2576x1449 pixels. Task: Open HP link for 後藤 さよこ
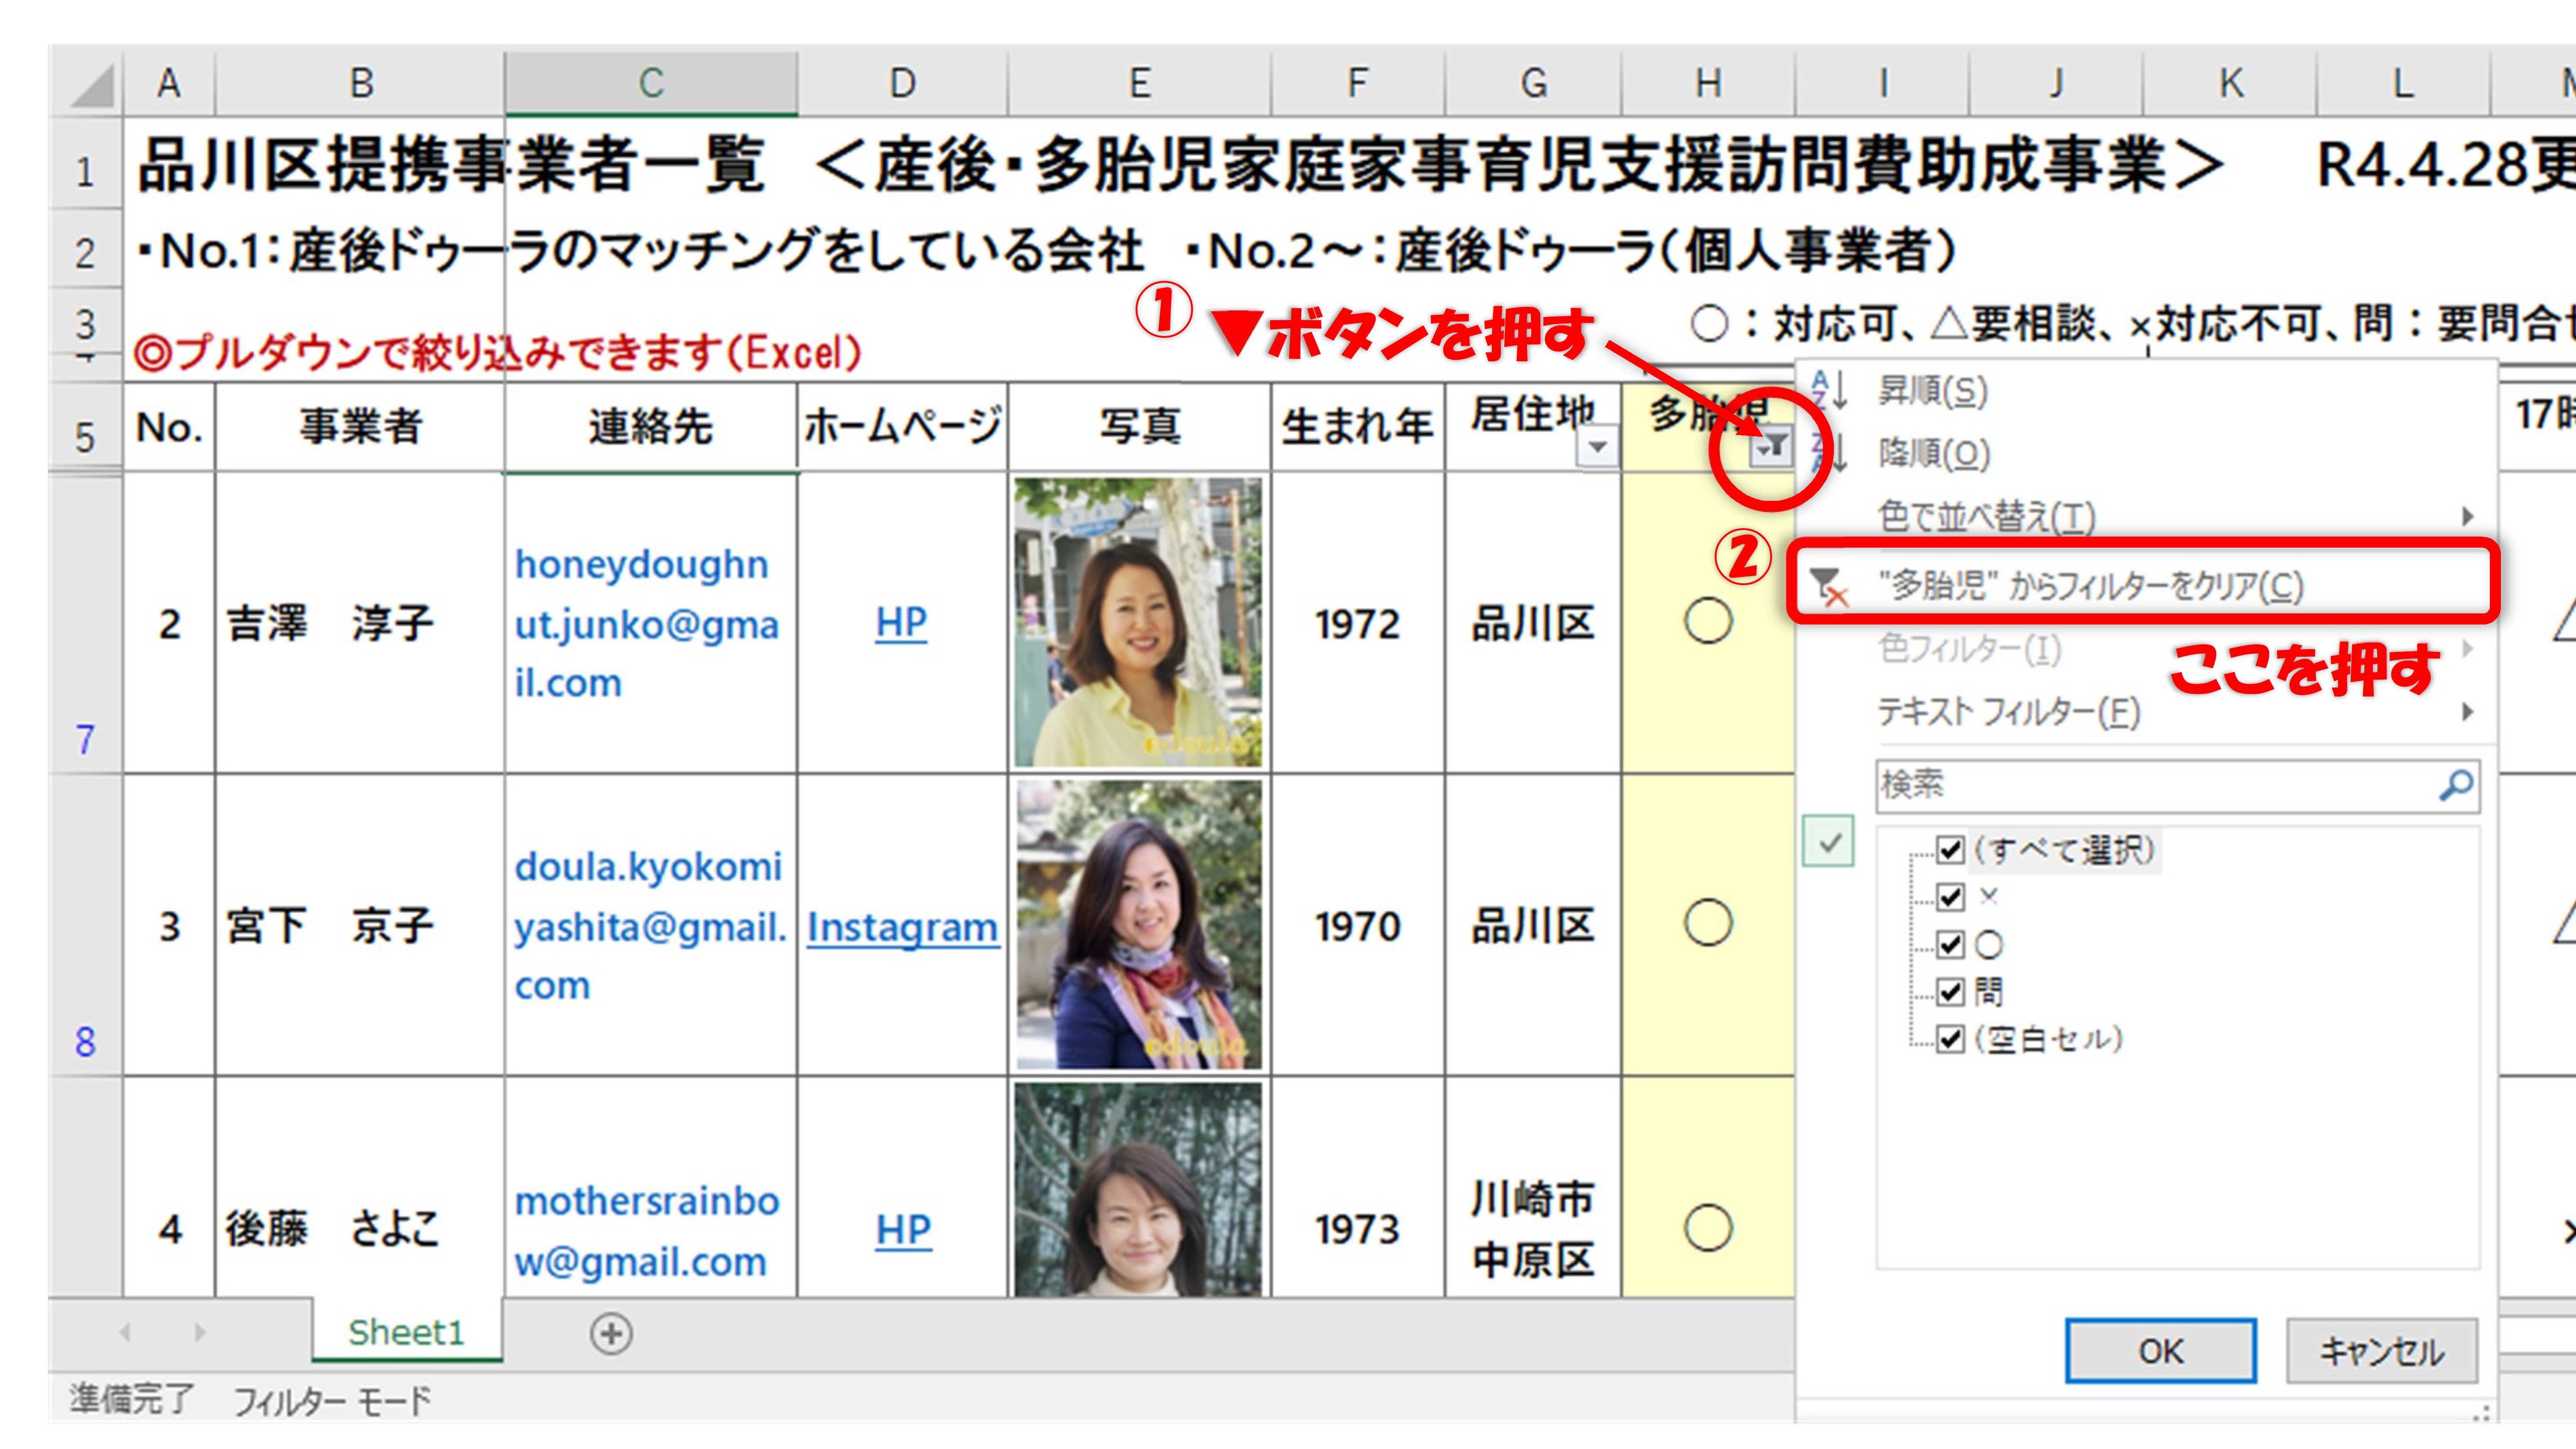(903, 1230)
